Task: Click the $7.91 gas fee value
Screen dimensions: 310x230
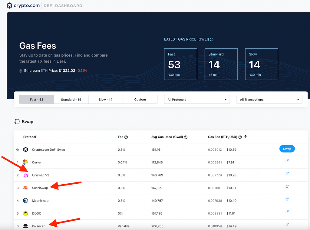Action: point(230,163)
